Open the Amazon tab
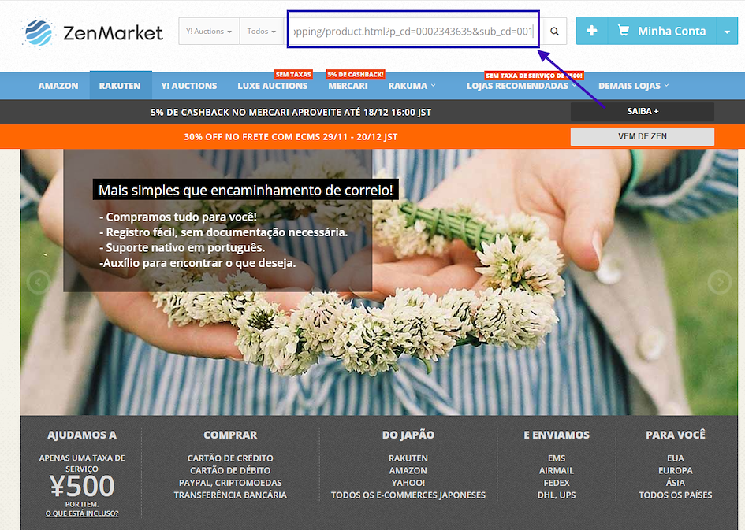Viewport: 745px width, 530px height. 58,86
